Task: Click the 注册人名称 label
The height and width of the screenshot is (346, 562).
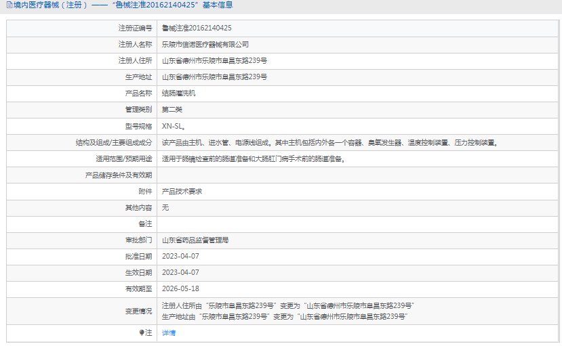Action: click(x=135, y=45)
